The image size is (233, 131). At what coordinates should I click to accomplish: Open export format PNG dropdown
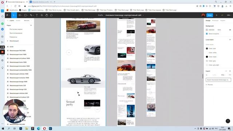[223, 75]
